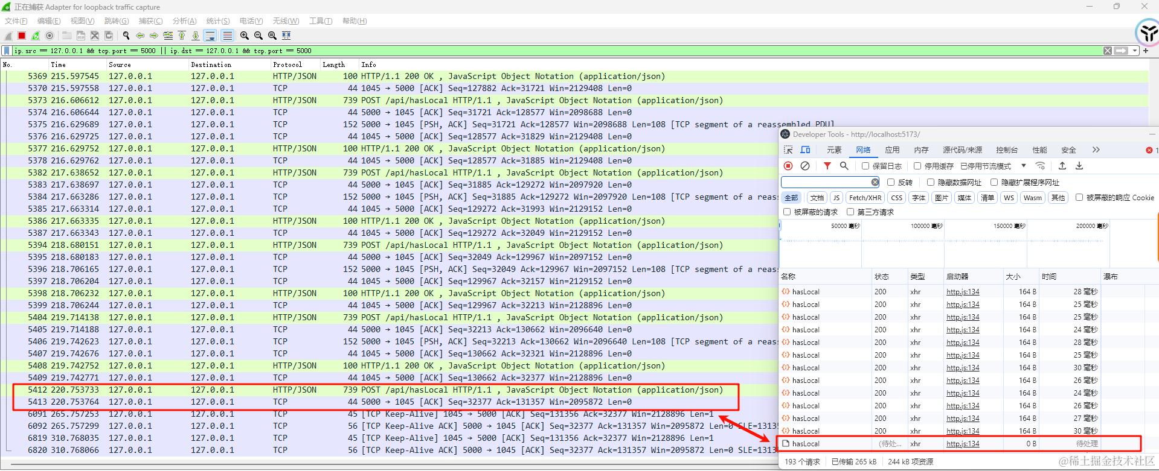Open the 捕获(C) menu
Screen dimensions: 1159x471
[150, 21]
